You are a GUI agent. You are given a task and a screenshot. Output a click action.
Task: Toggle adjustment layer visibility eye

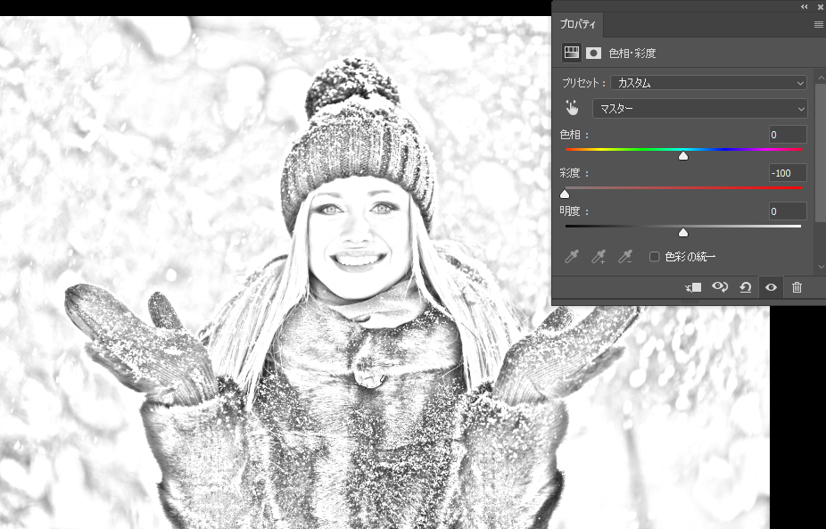pos(771,287)
